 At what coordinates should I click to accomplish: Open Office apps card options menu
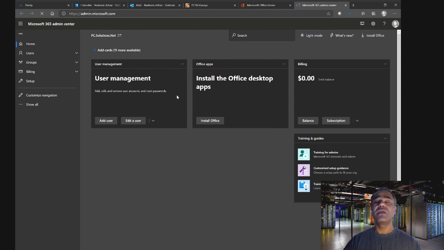pyautogui.click(x=283, y=64)
